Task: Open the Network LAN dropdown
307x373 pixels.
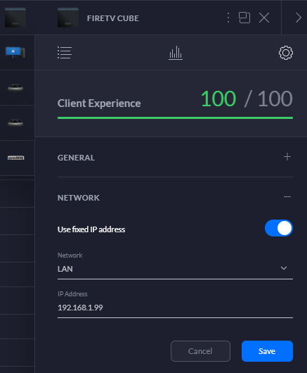Action: [175, 269]
